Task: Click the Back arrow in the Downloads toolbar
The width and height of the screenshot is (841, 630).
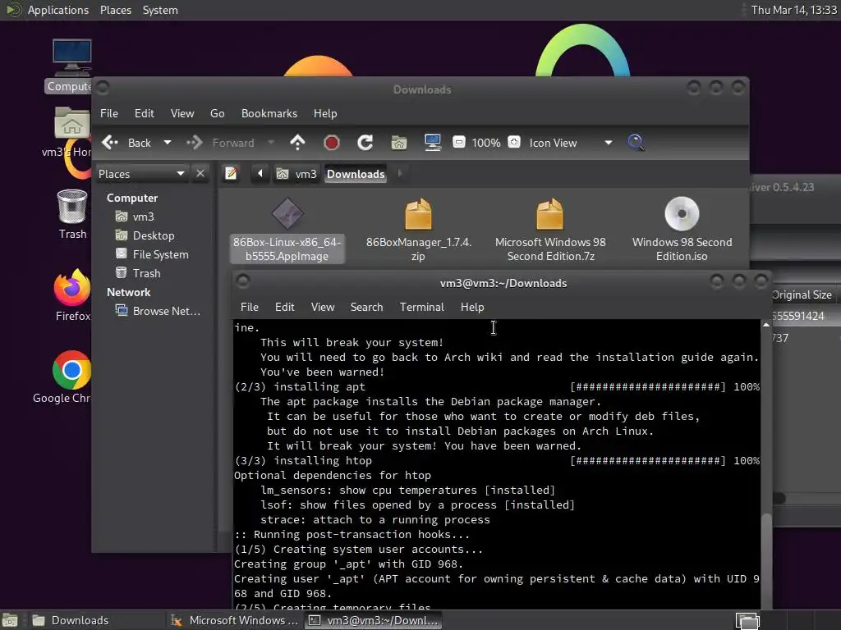Action: click(x=110, y=143)
